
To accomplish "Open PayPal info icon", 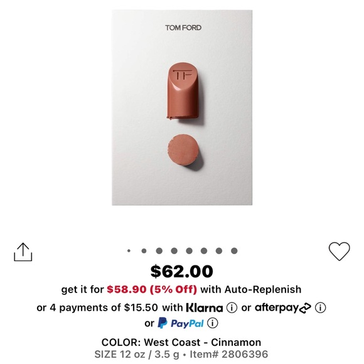I will 212,323.
